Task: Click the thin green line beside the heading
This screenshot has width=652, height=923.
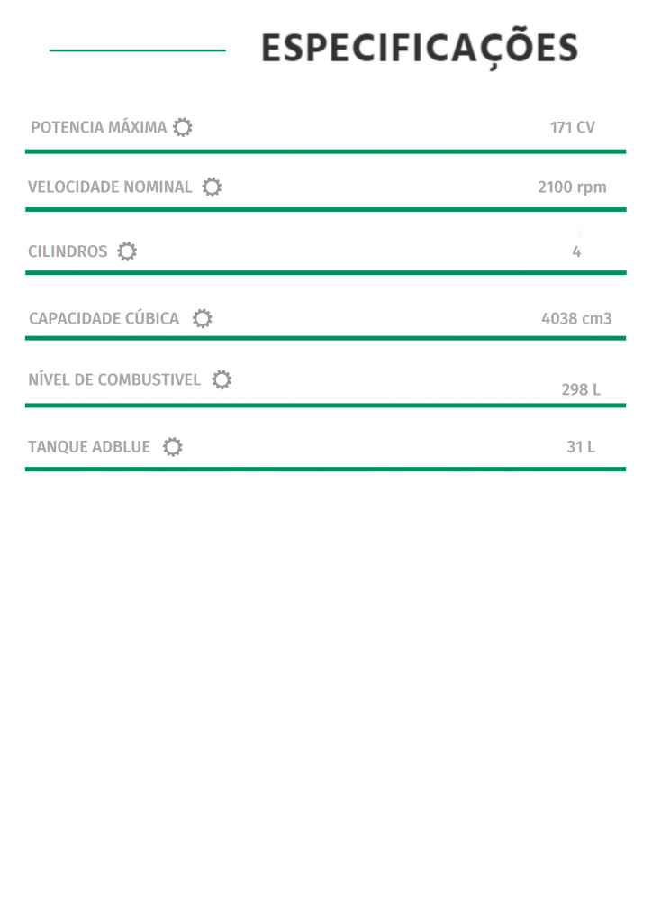Action: [x=138, y=50]
